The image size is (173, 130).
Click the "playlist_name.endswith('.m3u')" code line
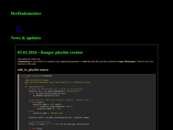(x=53, y=107)
